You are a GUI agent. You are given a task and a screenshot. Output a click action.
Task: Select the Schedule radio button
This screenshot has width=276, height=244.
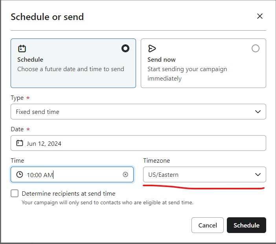tap(125, 48)
